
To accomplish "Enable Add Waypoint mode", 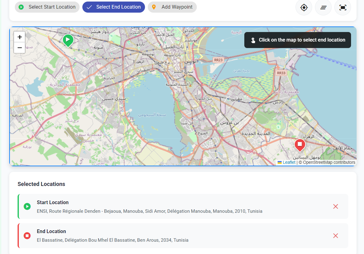I will (x=172, y=7).
